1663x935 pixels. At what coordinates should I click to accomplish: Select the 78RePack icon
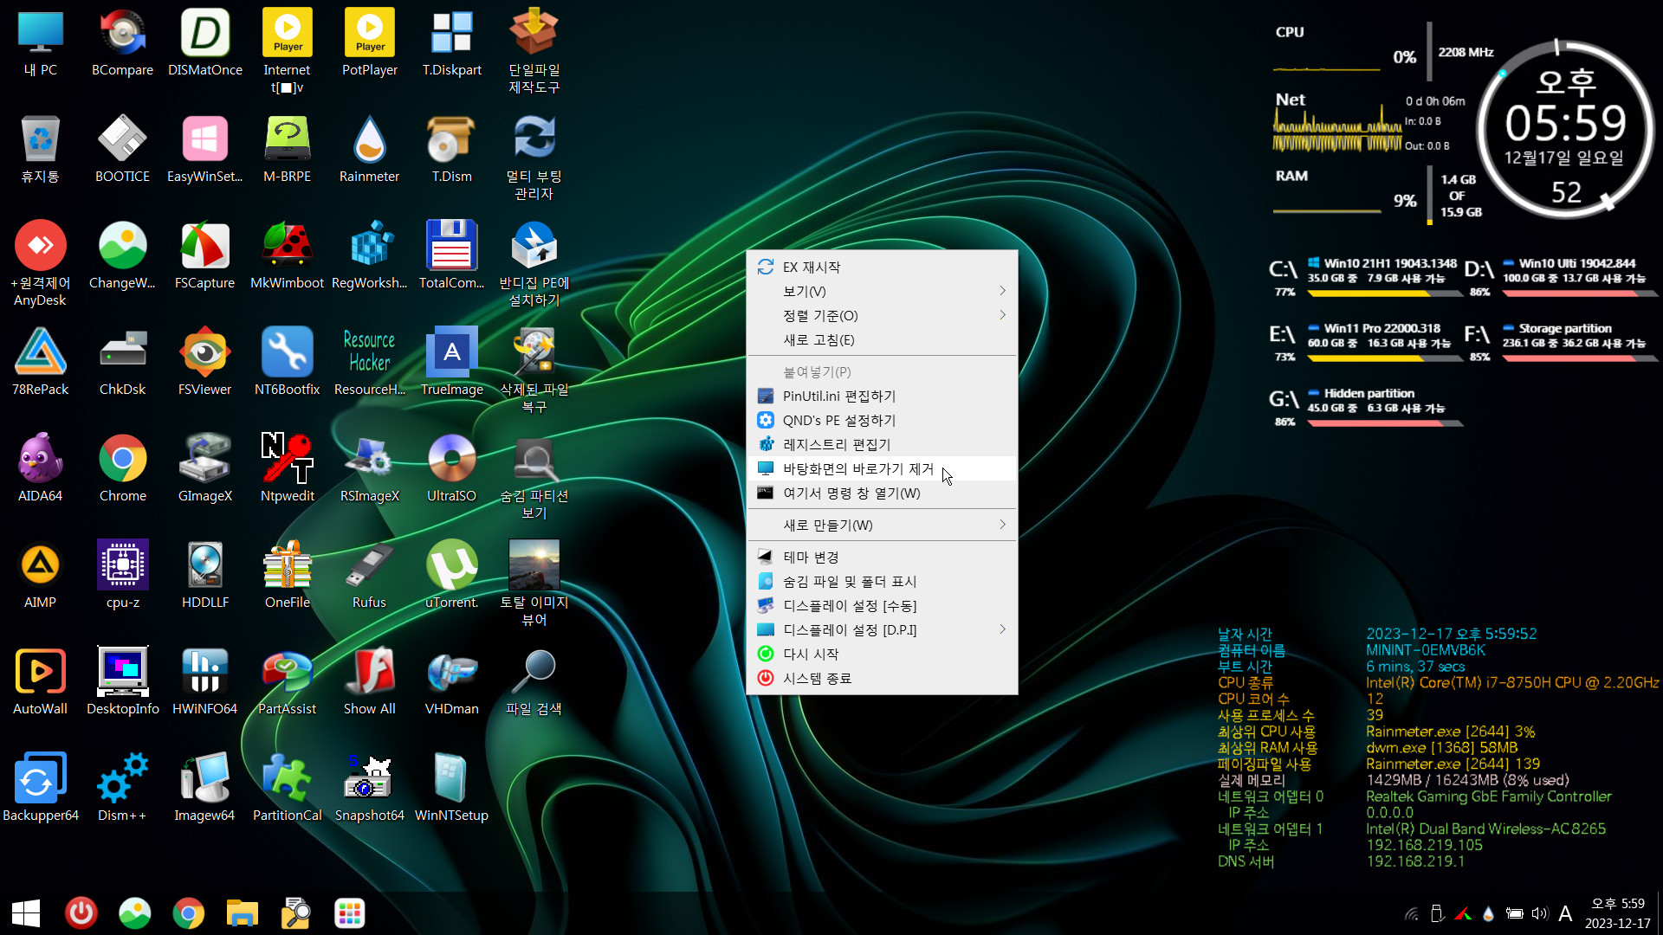point(40,363)
